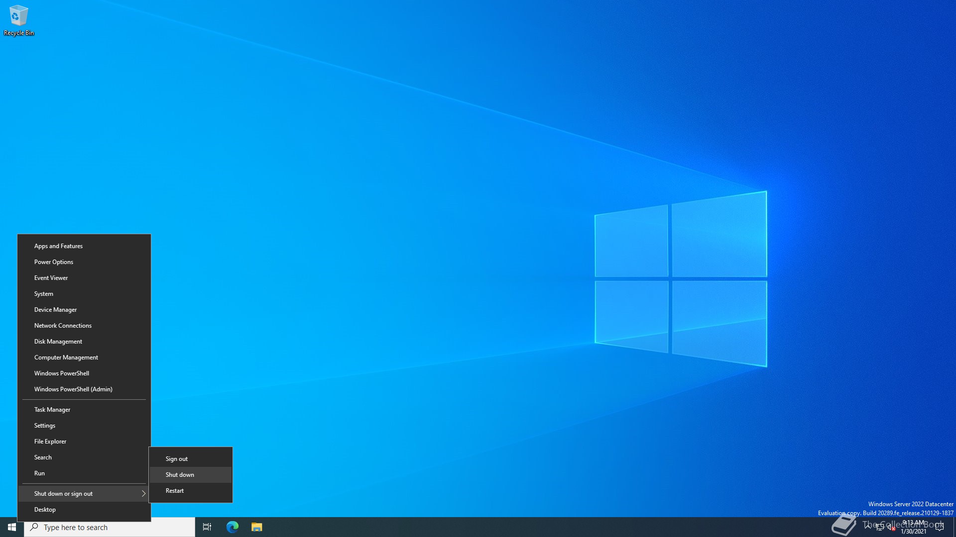Open the Recycle Bin desktop icon
Screen dimensions: 956x537
point(18,20)
